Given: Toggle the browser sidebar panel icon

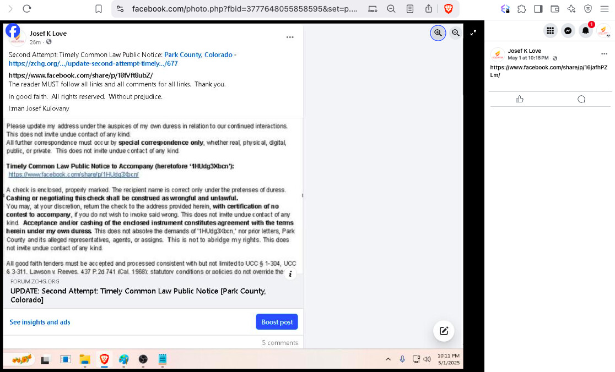Looking at the screenshot, I should click(x=538, y=9).
